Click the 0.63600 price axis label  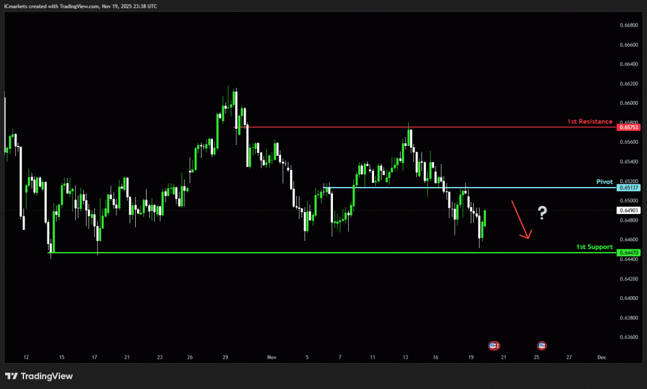pyautogui.click(x=629, y=337)
